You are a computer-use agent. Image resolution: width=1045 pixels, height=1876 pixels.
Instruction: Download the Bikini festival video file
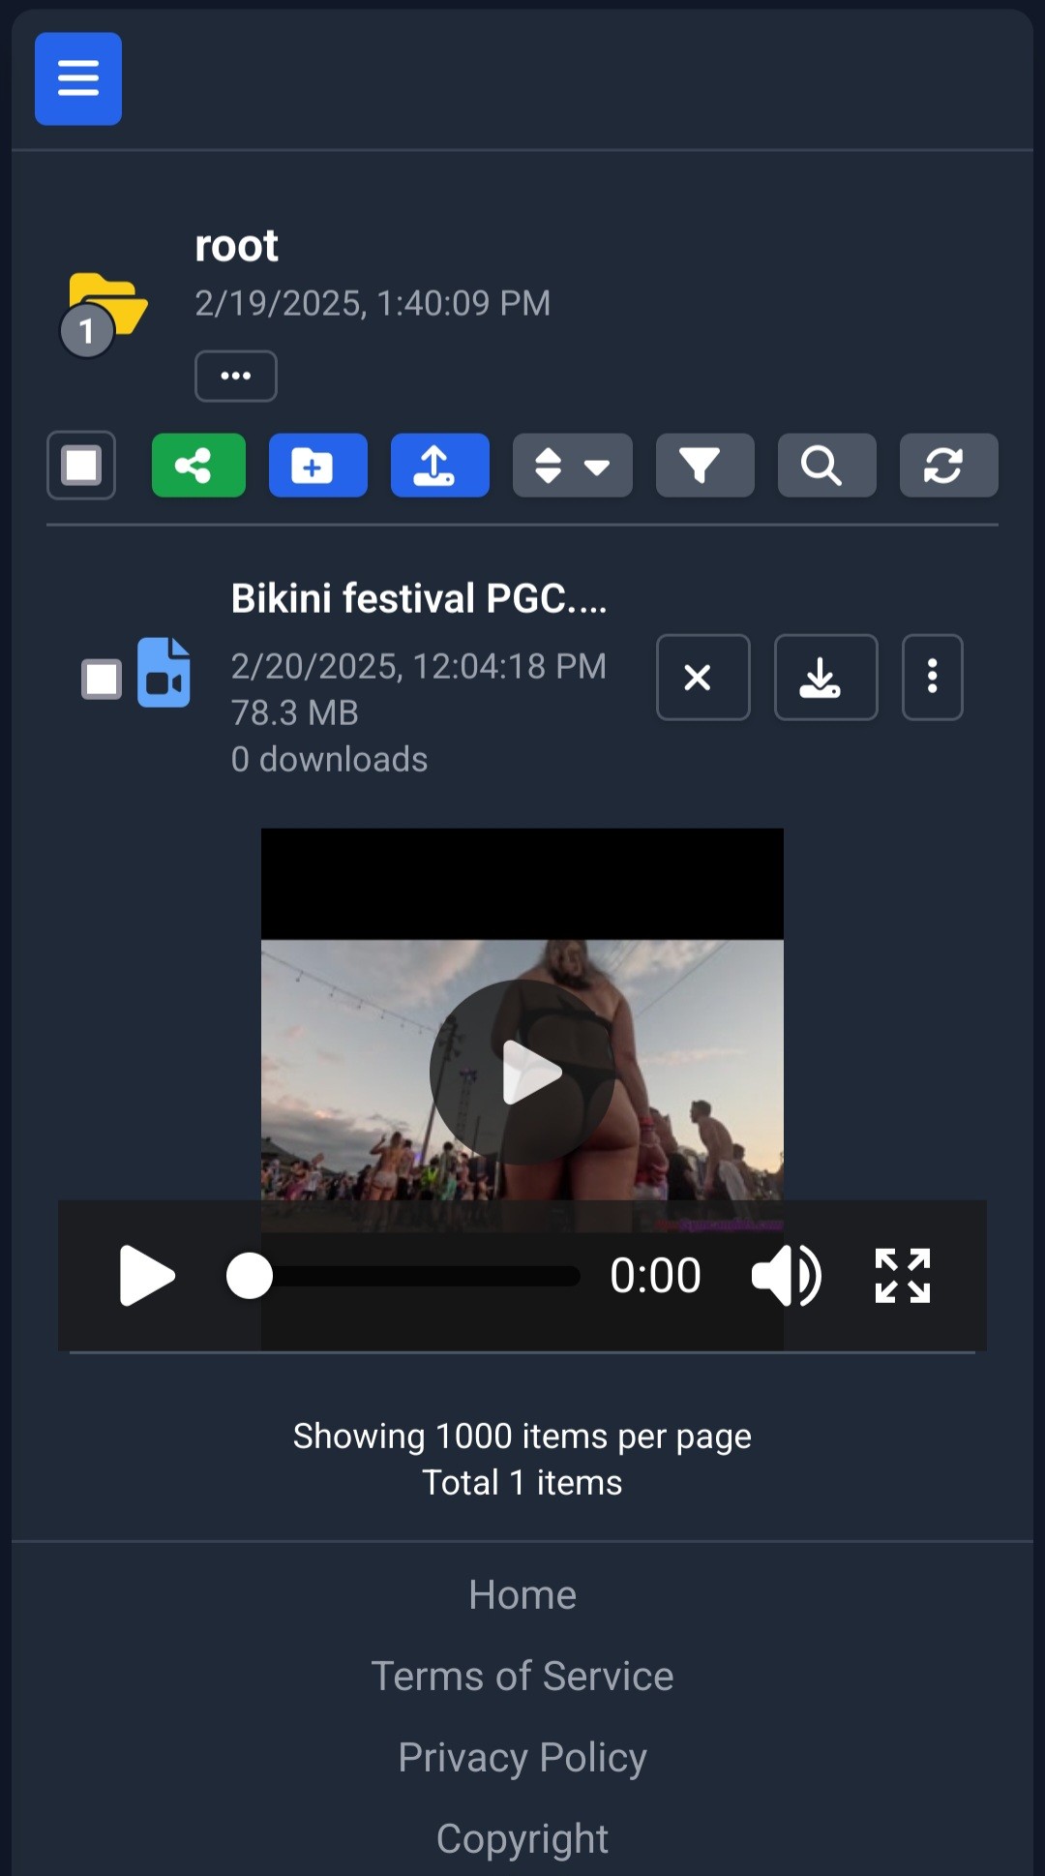click(825, 678)
